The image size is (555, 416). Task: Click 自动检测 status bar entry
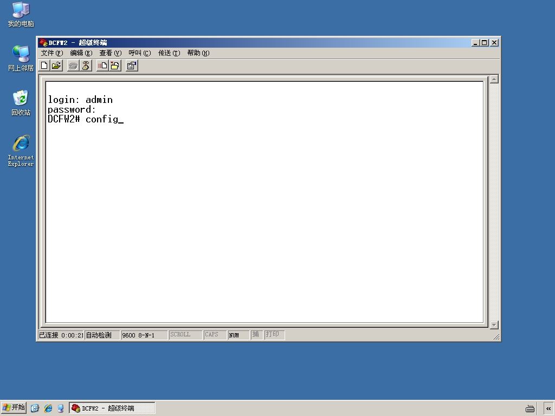102,335
